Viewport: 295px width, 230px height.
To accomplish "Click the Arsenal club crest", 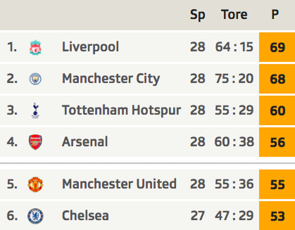I will [x=35, y=142].
